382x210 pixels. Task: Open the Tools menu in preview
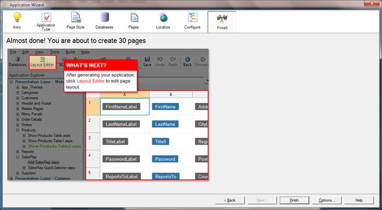(x=54, y=52)
